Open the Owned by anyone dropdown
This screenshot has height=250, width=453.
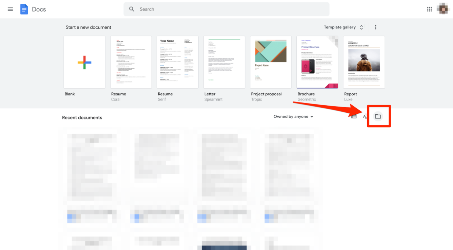pos(293,116)
